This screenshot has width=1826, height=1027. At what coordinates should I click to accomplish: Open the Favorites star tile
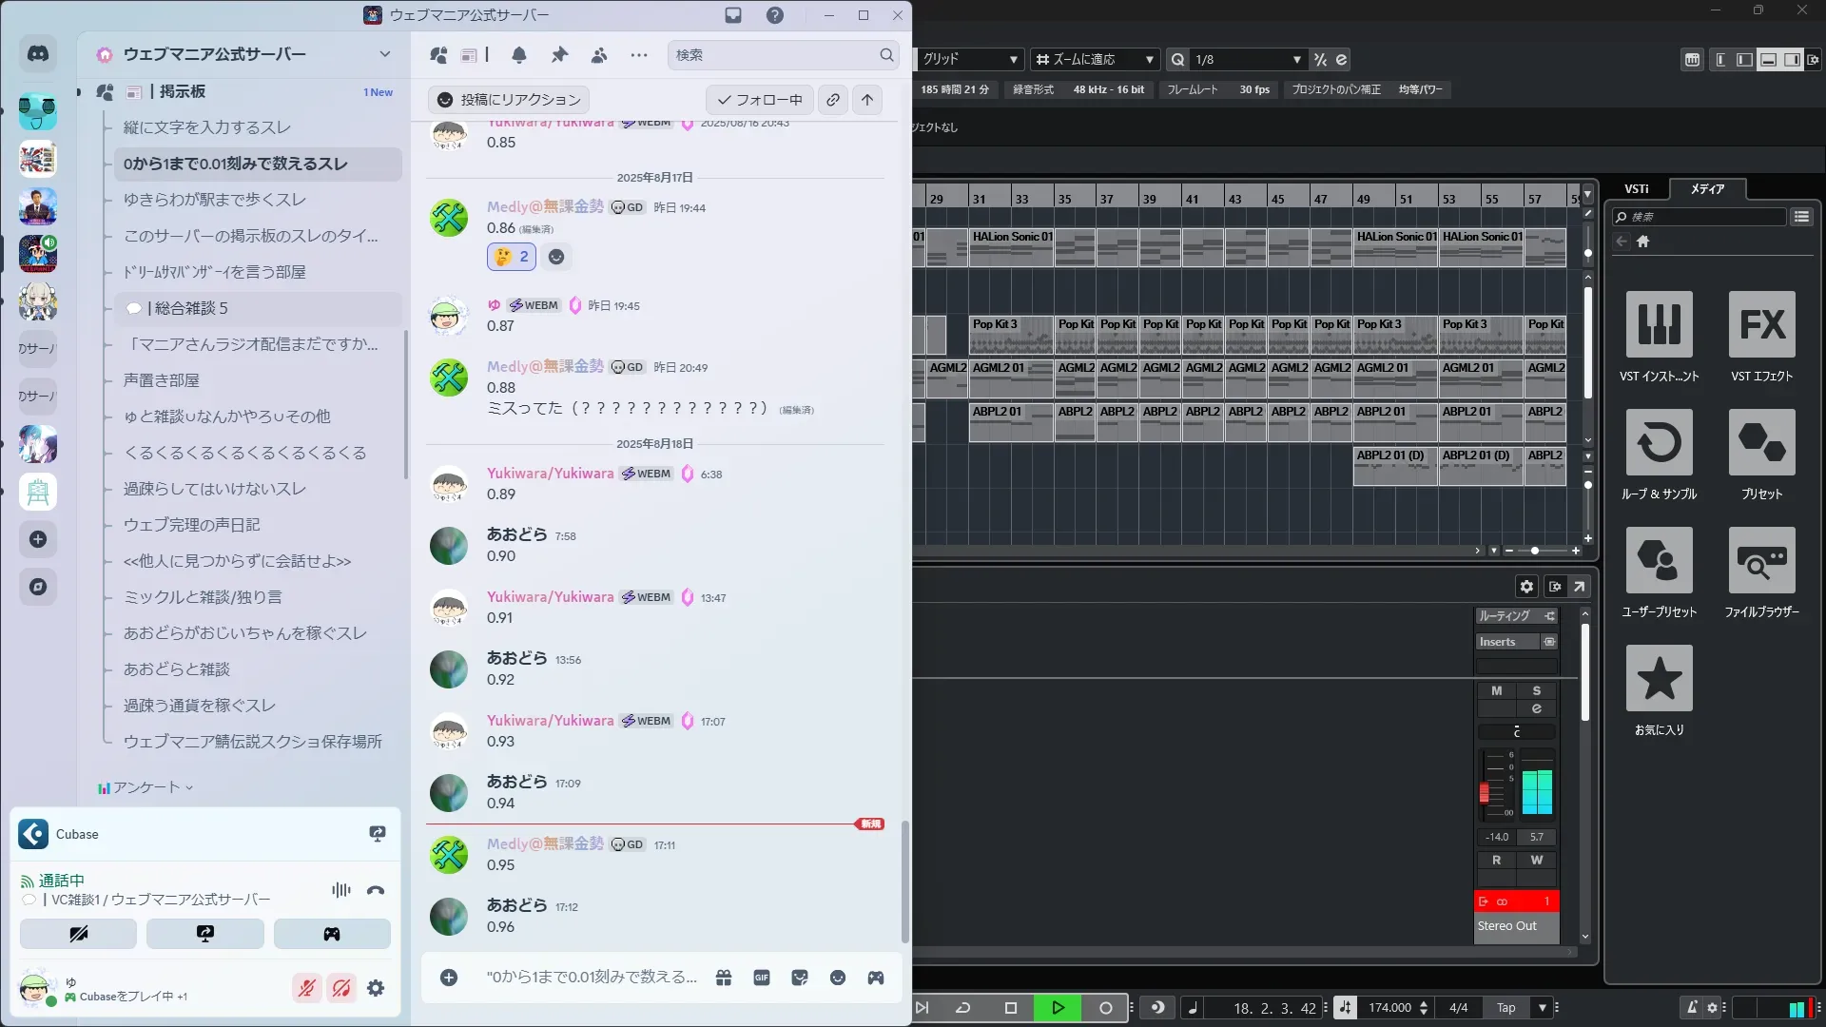point(1659,679)
